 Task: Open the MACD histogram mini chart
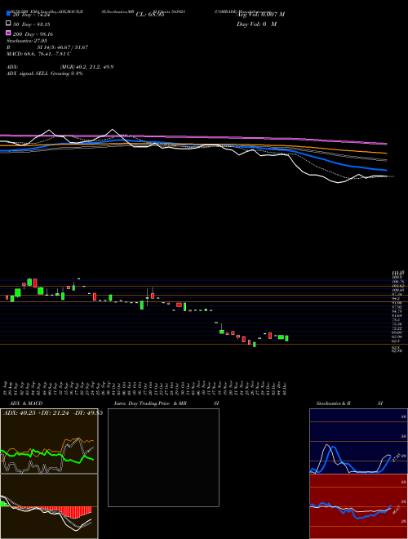pos(49,506)
